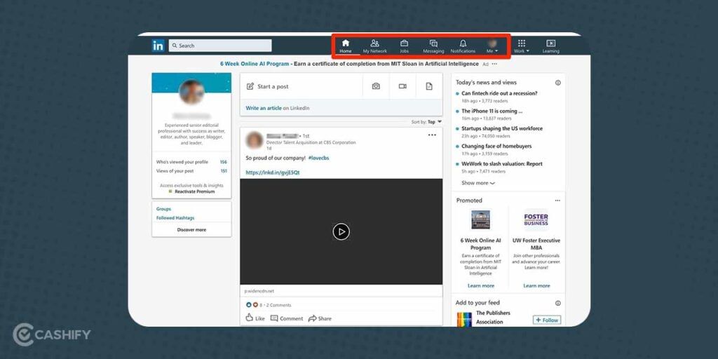Play the video in the post
This screenshot has width=718, height=359.
point(341,231)
